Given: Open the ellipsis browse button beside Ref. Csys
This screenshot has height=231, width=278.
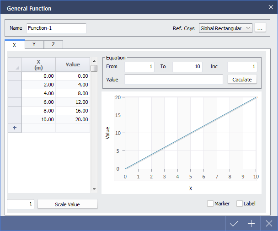Looking at the screenshot, I should [260, 28].
